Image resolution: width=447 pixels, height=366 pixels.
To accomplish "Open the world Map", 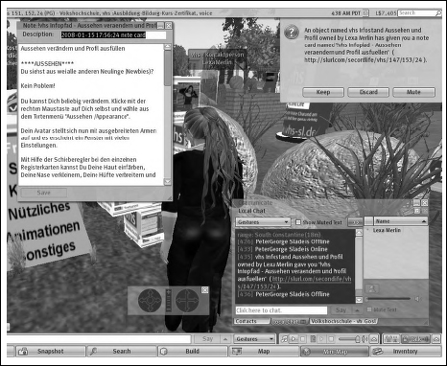I will pyautogui.click(x=264, y=352).
